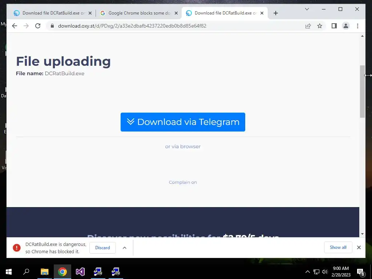Open the Chrome side panel
372x279 pixels.
click(x=334, y=26)
